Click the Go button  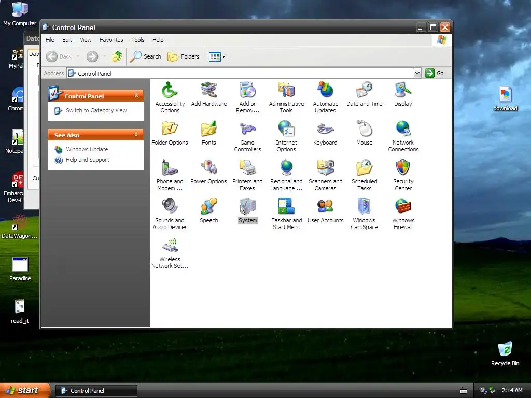pyautogui.click(x=435, y=73)
